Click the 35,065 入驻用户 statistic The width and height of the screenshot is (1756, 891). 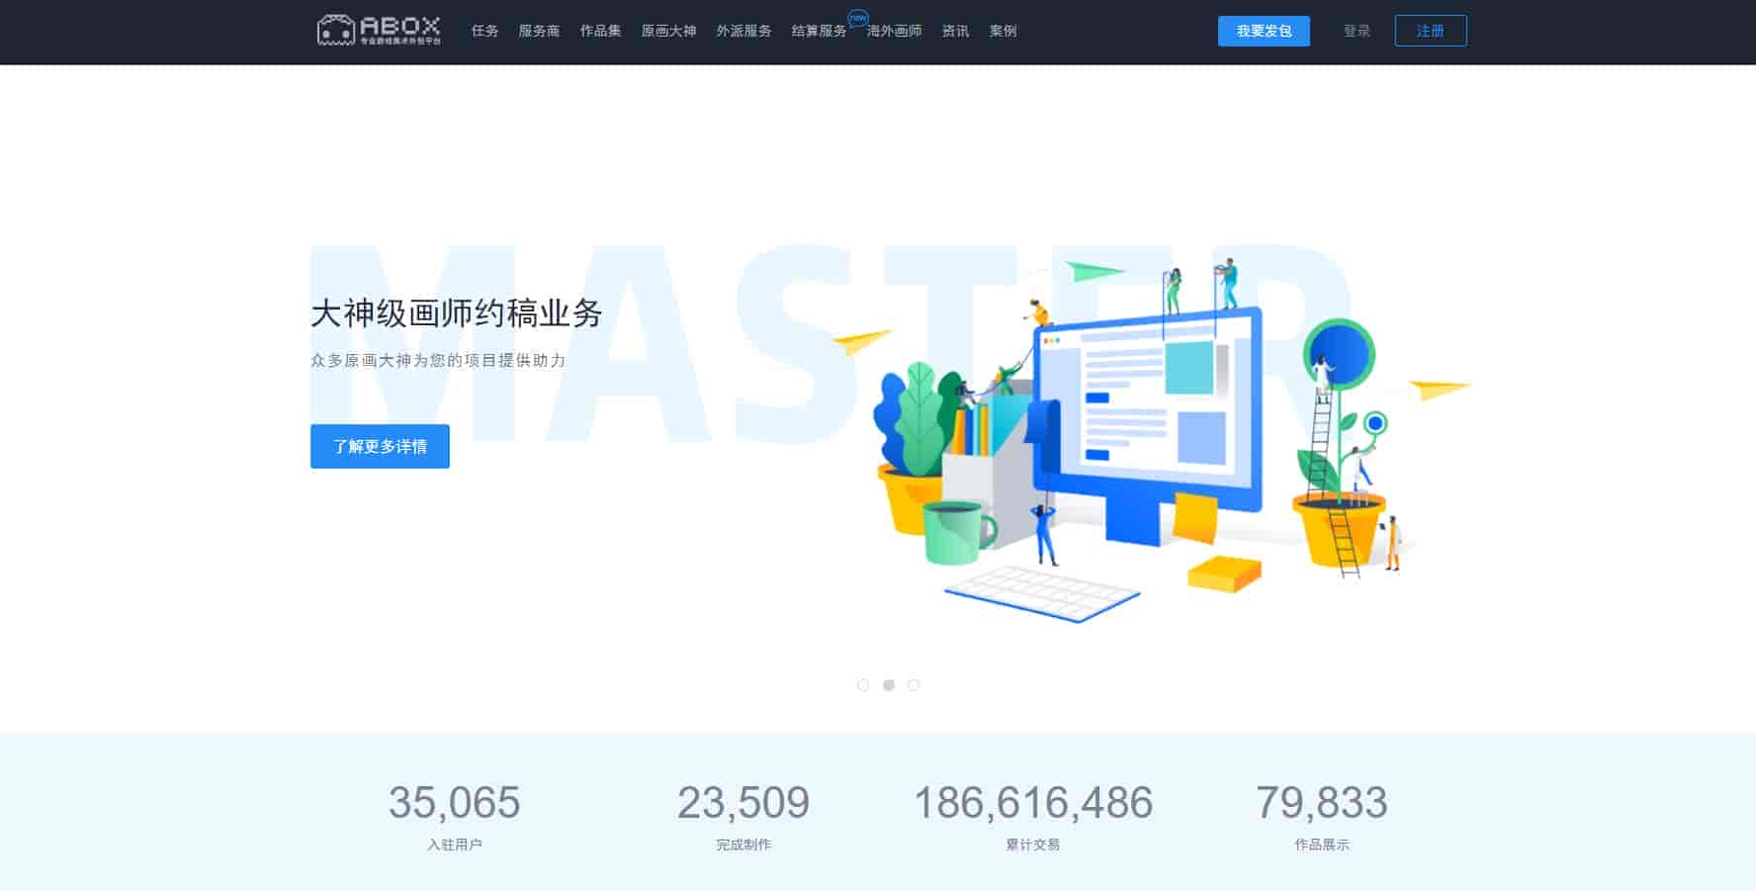coord(455,817)
